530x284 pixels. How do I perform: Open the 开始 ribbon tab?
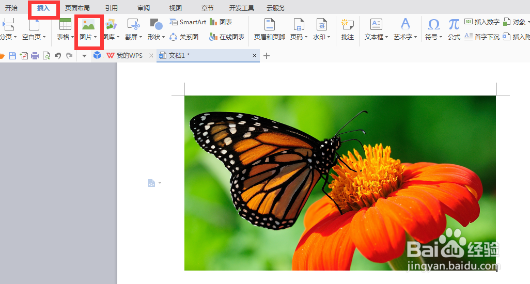click(11, 8)
